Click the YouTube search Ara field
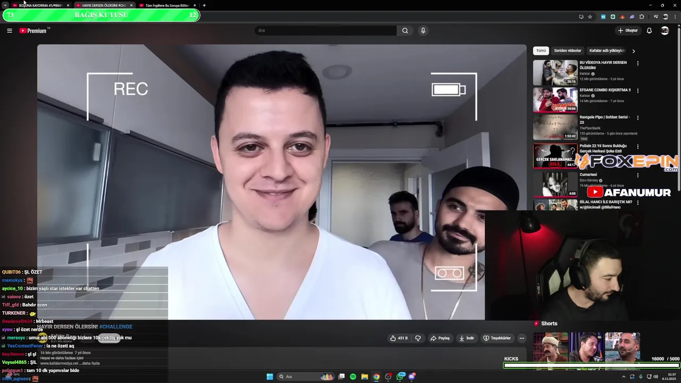This screenshot has height=383, width=681. (x=326, y=31)
